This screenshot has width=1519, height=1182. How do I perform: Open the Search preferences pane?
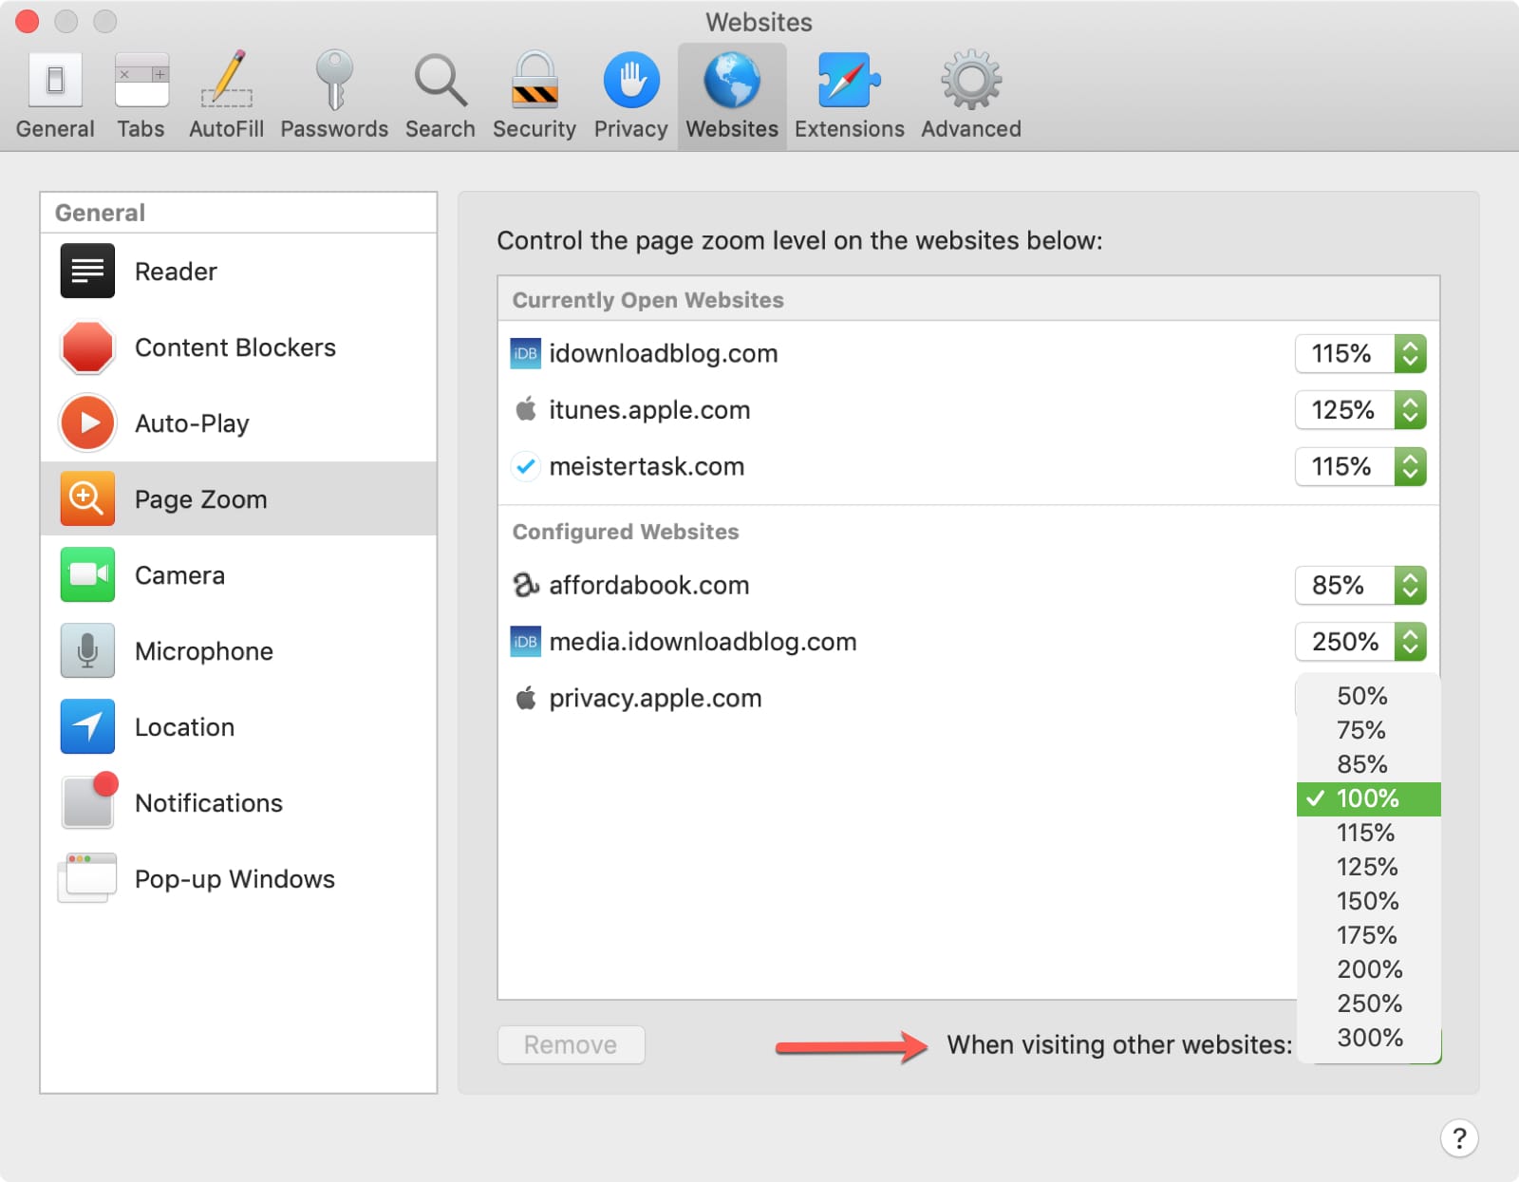point(441,96)
